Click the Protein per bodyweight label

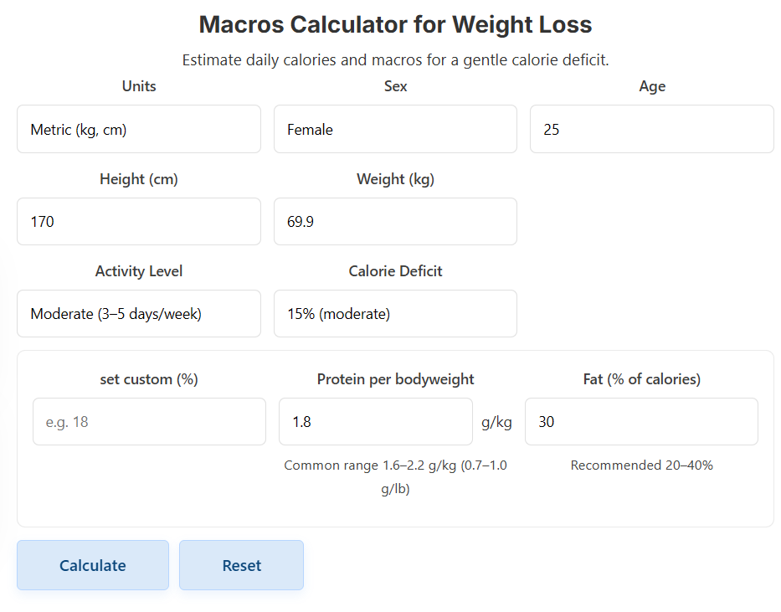pyautogui.click(x=395, y=379)
